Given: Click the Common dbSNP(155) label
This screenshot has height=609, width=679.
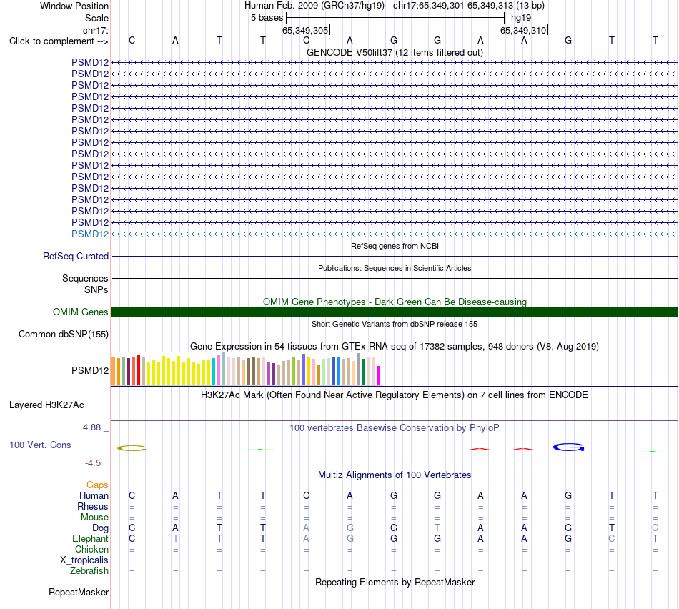Looking at the screenshot, I should 64,334.
